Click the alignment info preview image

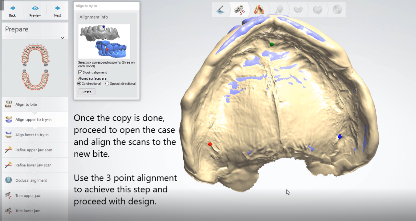[104, 41]
